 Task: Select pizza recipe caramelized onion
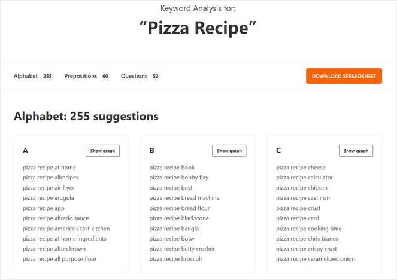tap(316, 259)
